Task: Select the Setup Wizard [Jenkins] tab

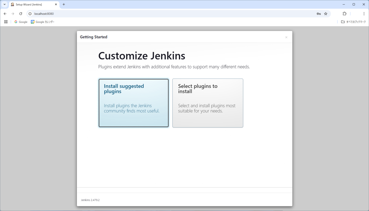Action: [34, 5]
